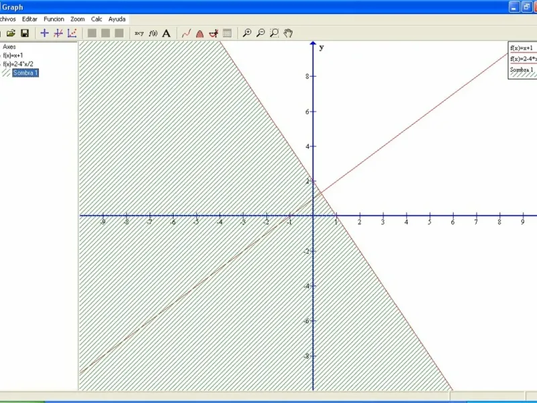Select Sombra 1 in the function list
Image resolution: width=537 pixels, height=403 pixels.
[26, 73]
